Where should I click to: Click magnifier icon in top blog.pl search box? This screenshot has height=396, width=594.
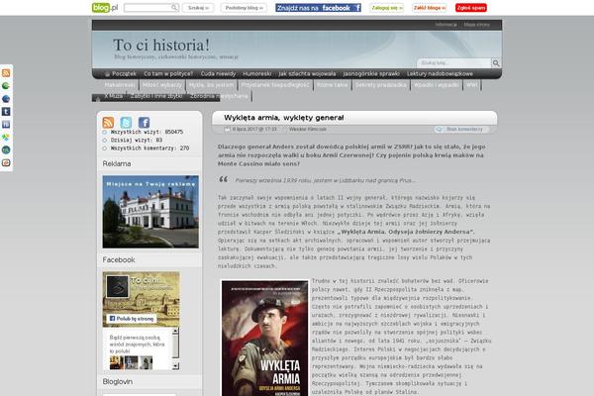tap(174, 8)
